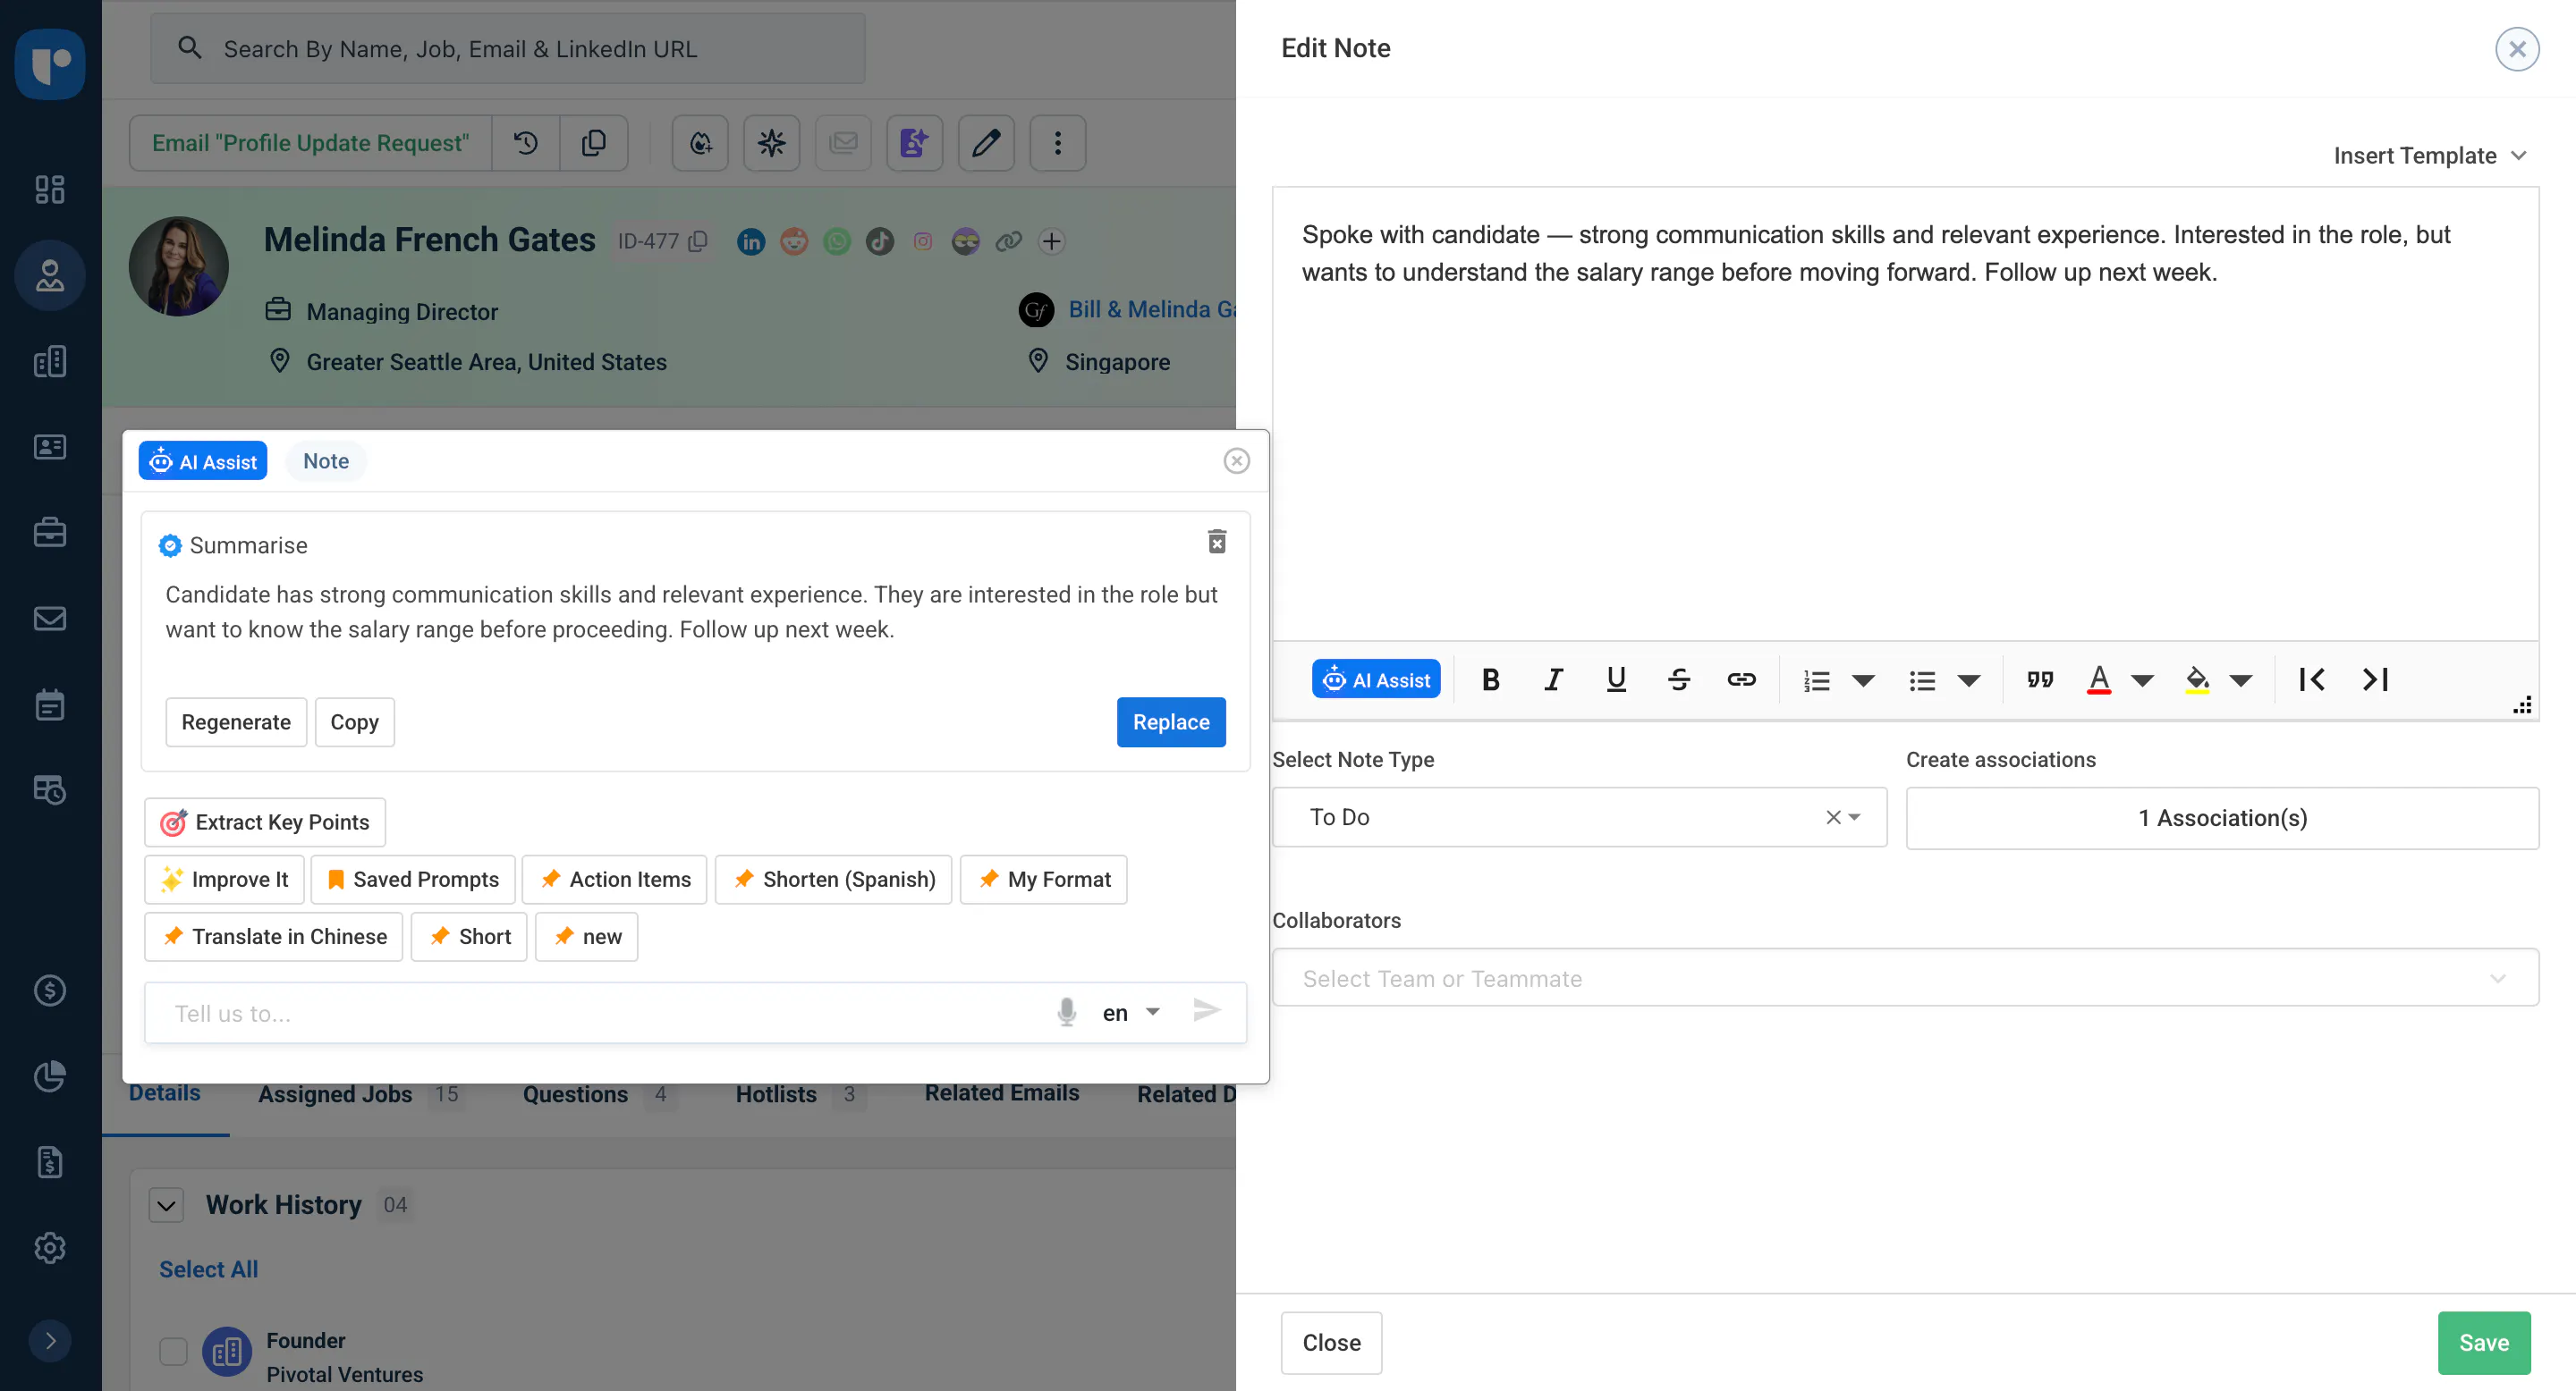
Task: Open the mail icon in sidebar
Action: click(x=50, y=619)
